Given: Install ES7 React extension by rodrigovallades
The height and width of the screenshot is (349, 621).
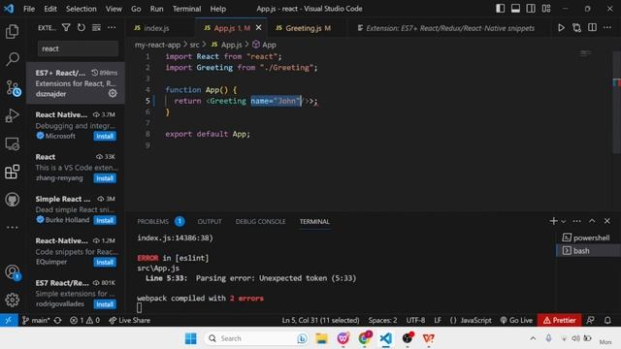Looking at the screenshot, I should pyautogui.click(x=105, y=303).
